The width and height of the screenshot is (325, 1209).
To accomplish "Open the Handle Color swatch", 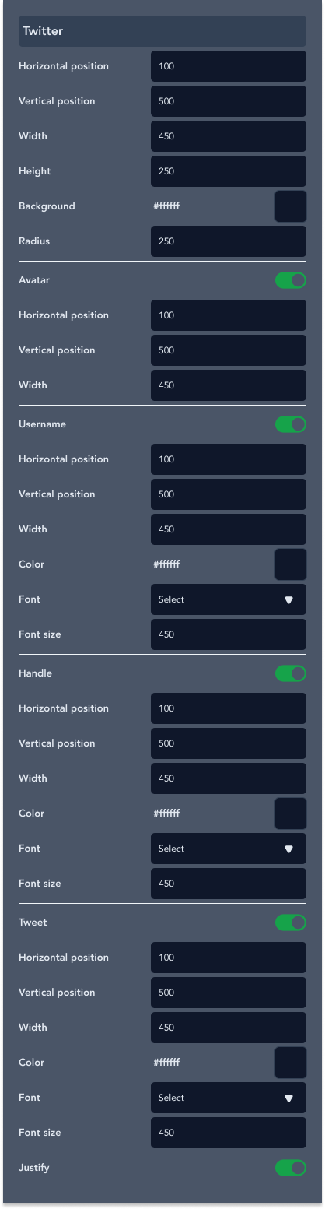I will click(x=291, y=814).
